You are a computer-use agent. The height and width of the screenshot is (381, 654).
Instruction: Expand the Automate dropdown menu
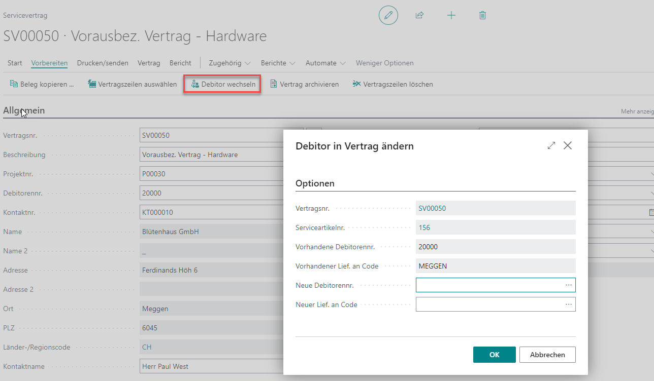tap(325, 63)
